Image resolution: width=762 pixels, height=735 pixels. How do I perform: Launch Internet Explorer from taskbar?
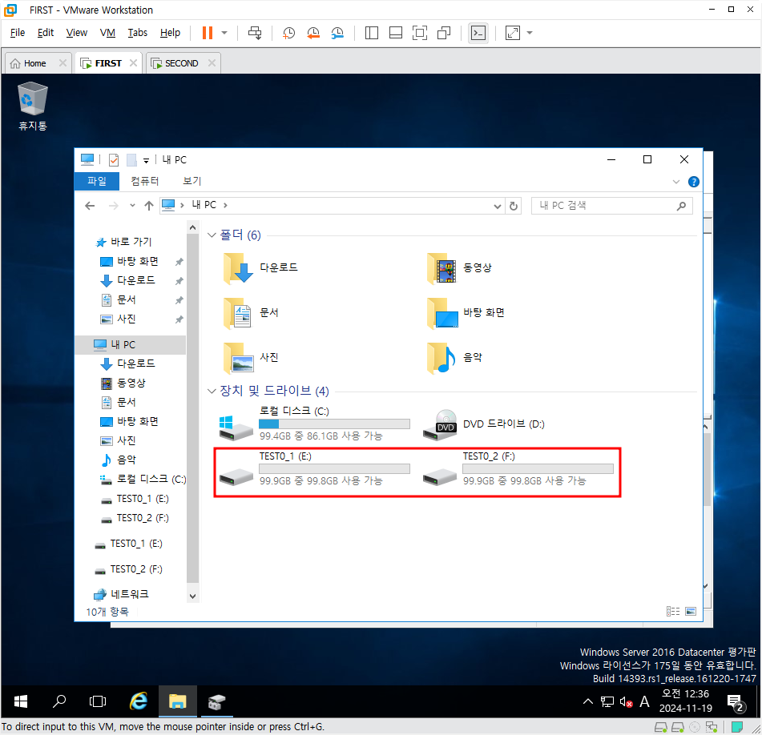coord(139,701)
